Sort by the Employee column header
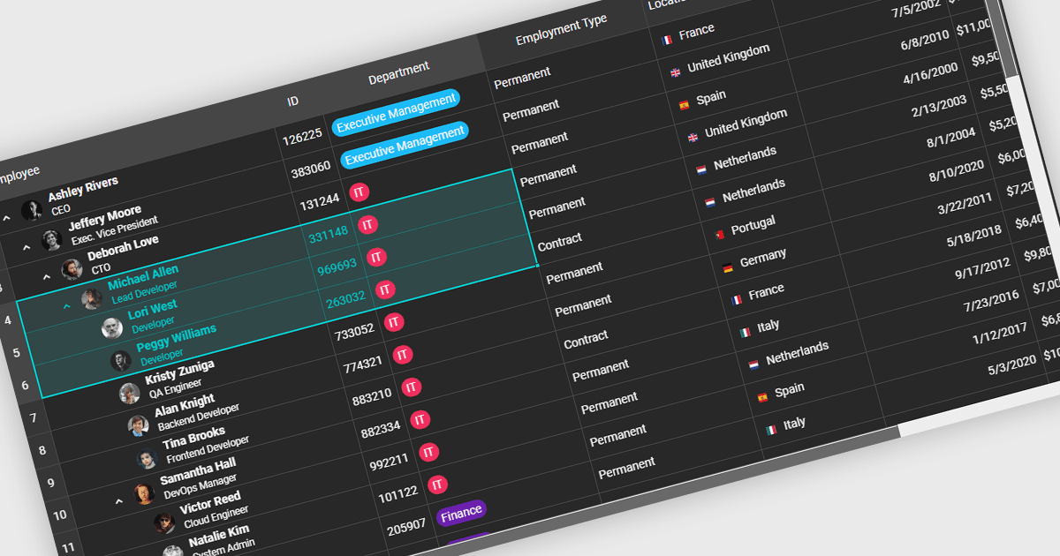1060x556 pixels. [18, 175]
